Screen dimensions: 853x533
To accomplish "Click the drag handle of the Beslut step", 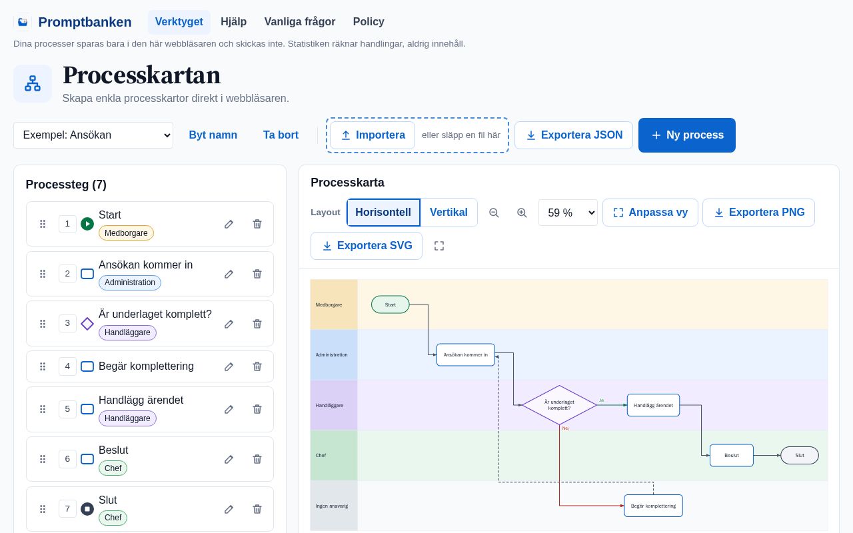I will pos(43,459).
